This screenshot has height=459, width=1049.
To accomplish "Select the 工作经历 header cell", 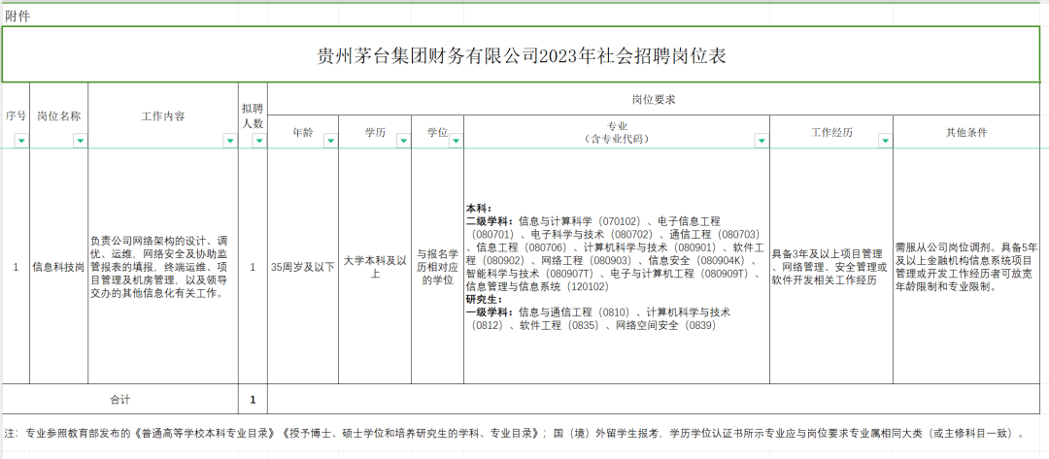I will click(x=831, y=132).
